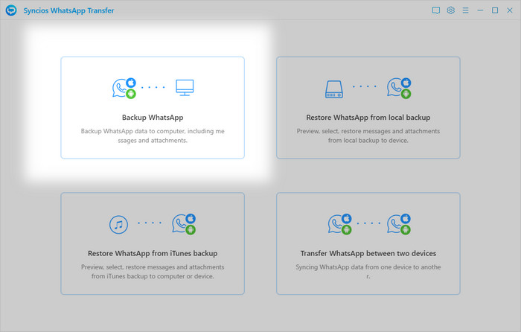Maximize the Syncios window

pos(495,10)
